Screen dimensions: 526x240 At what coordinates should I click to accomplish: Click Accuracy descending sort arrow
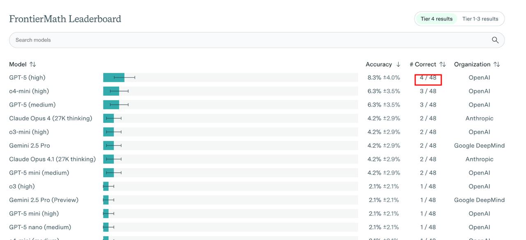click(398, 65)
